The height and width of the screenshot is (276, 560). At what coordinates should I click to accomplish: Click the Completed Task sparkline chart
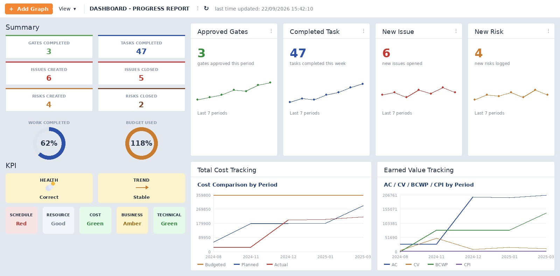(x=326, y=93)
